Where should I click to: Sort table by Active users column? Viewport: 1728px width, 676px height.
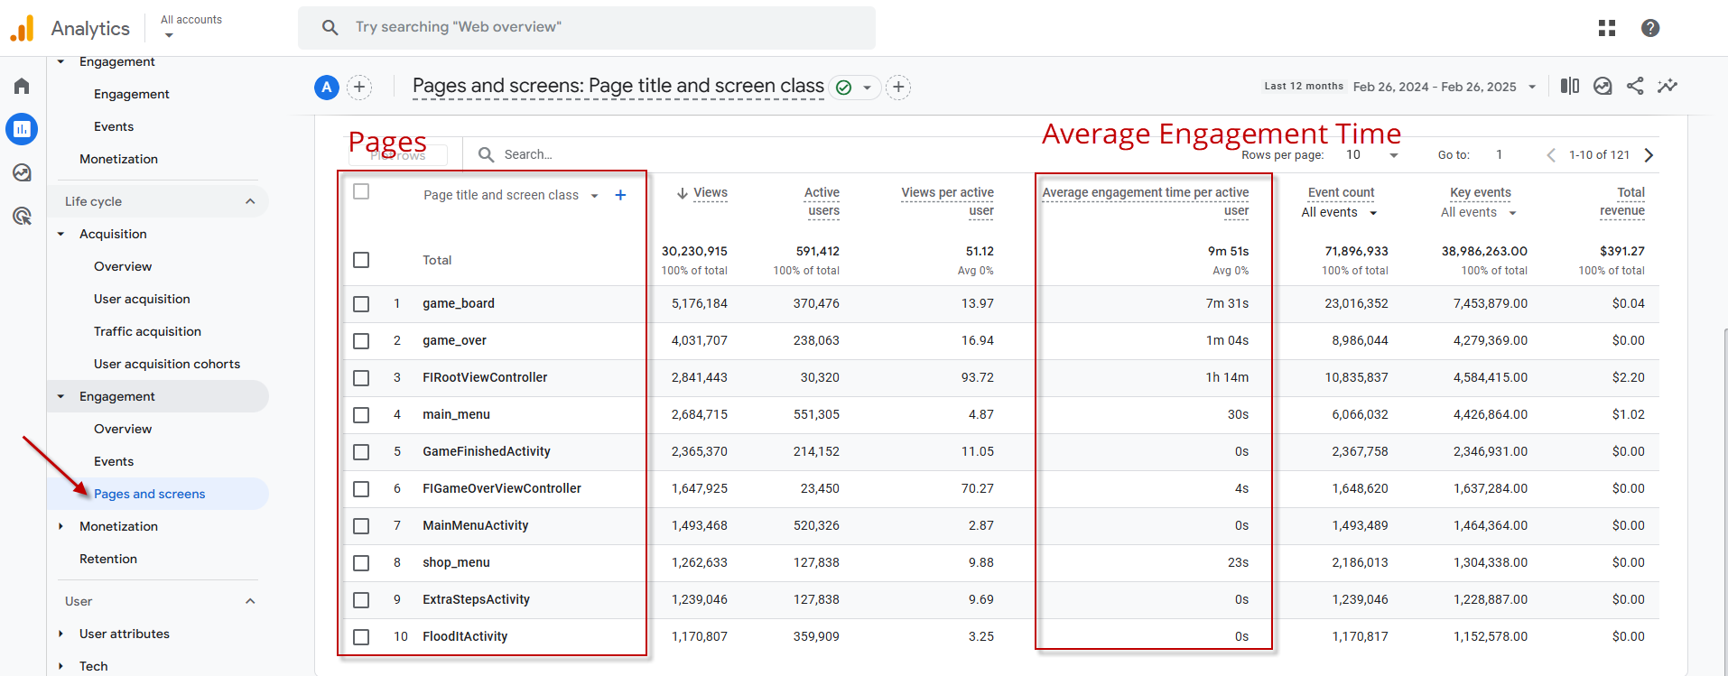coord(822,201)
